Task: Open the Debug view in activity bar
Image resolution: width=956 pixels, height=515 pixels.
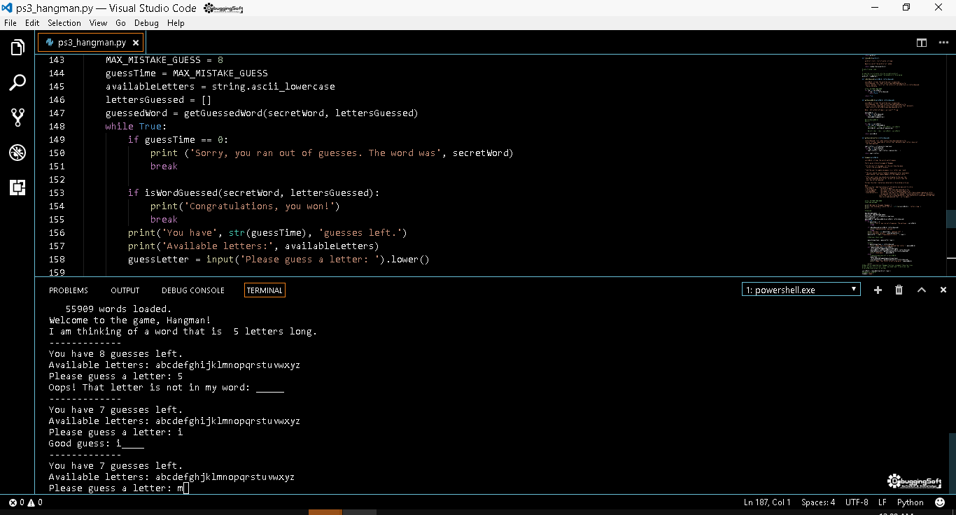Action: 17,153
